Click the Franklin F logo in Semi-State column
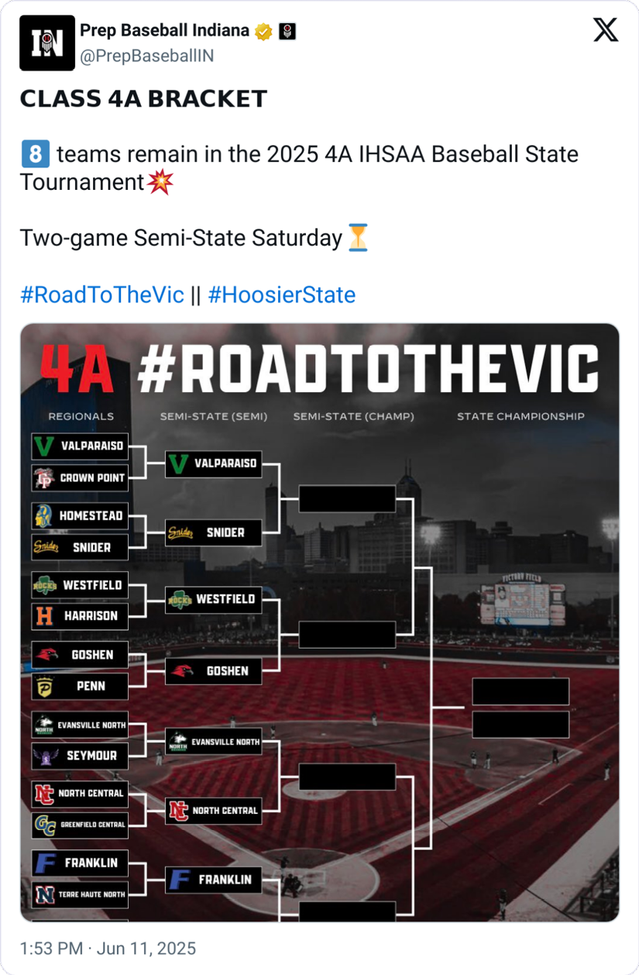639x975 pixels. coord(179,880)
